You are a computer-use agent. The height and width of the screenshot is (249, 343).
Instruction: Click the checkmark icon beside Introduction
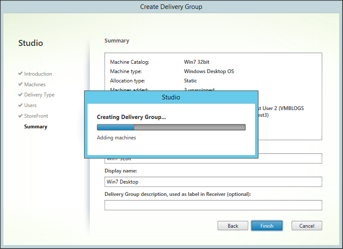[20, 74]
